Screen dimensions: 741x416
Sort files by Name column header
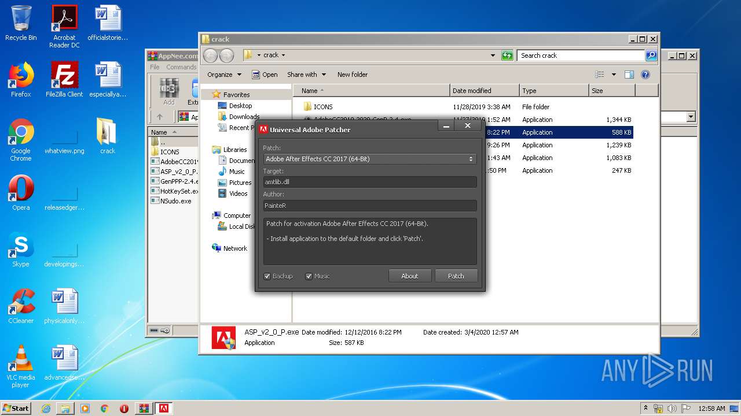(x=372, y=91)
